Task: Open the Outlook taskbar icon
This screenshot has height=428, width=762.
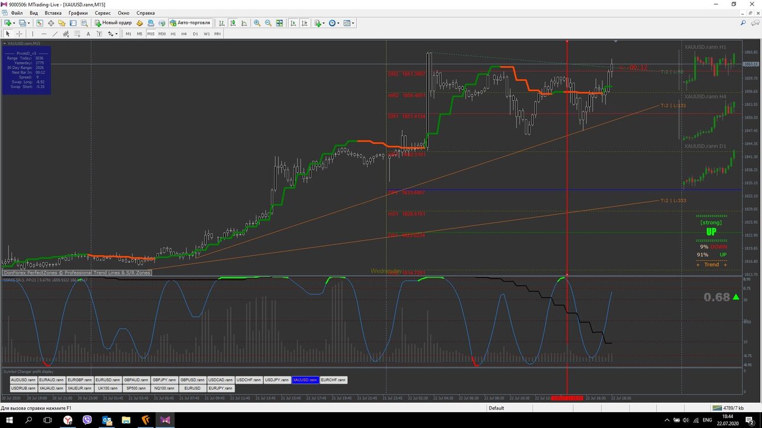Action: click(107, 420)
